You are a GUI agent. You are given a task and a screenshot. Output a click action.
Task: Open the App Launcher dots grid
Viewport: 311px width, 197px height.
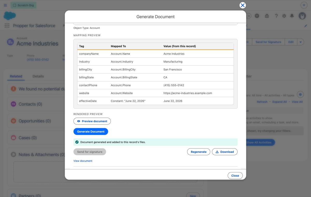click(7, 25)
